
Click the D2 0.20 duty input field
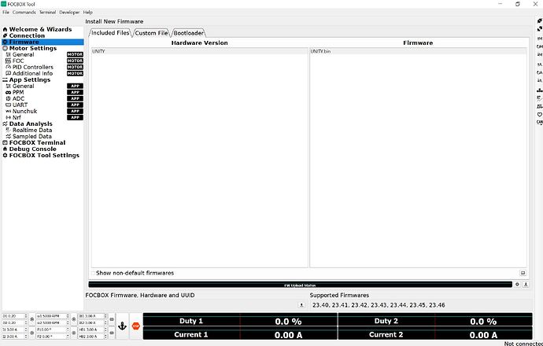pyautogui.click(x=14, y=323)
